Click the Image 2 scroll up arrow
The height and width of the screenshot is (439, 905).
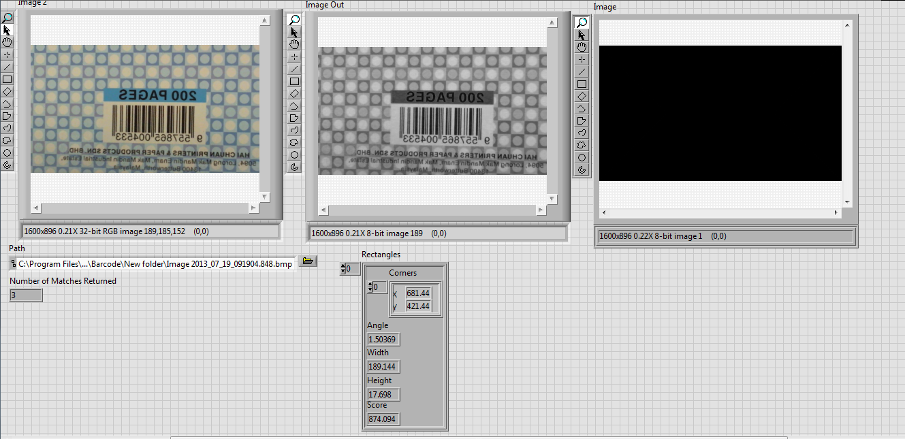264,21
